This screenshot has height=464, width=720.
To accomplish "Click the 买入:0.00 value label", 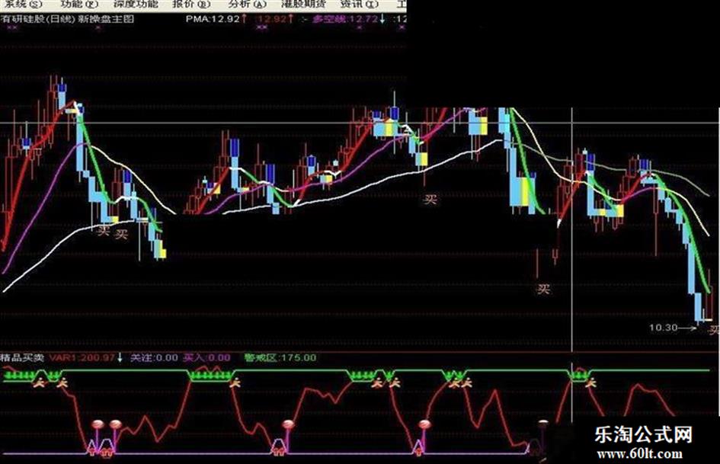I will pos(206,357).
